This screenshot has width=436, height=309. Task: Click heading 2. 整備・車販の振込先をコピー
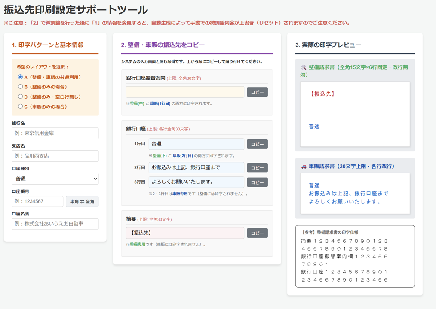point(163,45)
